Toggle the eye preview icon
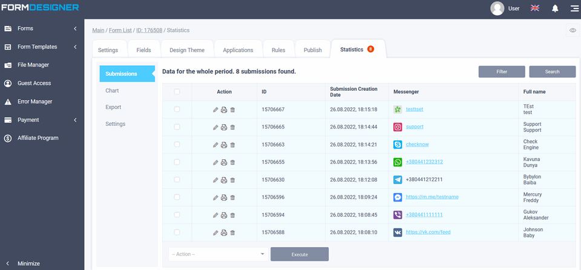This screenshot has height=270, width=581. pos(573,30)
